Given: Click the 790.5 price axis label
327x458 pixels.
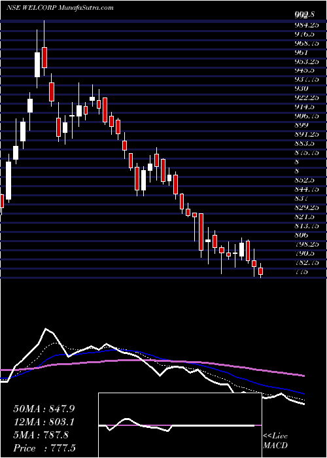Looking at the screenshot, I should coord(305,253).
